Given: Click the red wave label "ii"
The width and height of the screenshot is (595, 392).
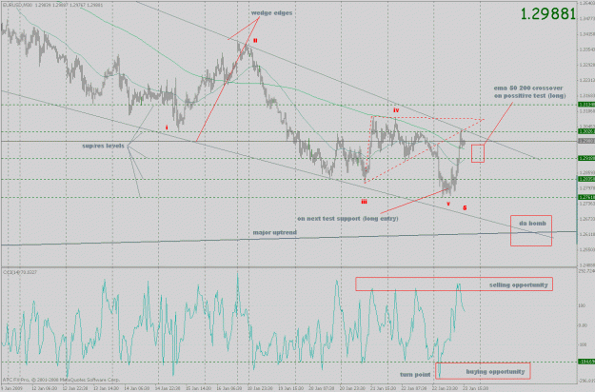Looking at the screenshot, I should pyautogui.click(x=255, y=40).
